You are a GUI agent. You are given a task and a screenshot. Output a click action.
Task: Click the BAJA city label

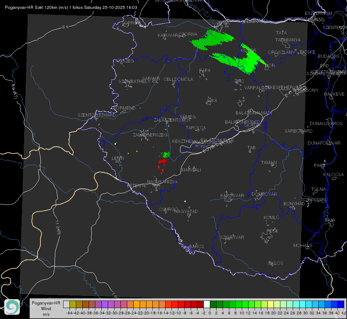[330, 220]
